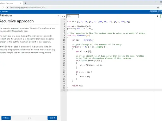This screenshot has height=121, width=162.
Task: Click paragraph starting 'The main idea is to cycle'
Action: click(27, 39)
